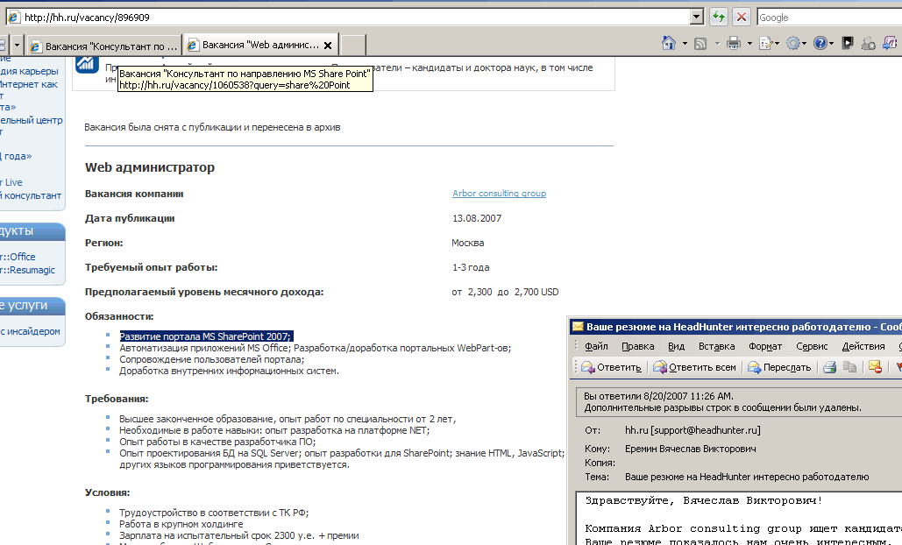Expand the Tools gear dropdown arrow
This screenshot has height=545, width=902.
click(x=804, y=44)
